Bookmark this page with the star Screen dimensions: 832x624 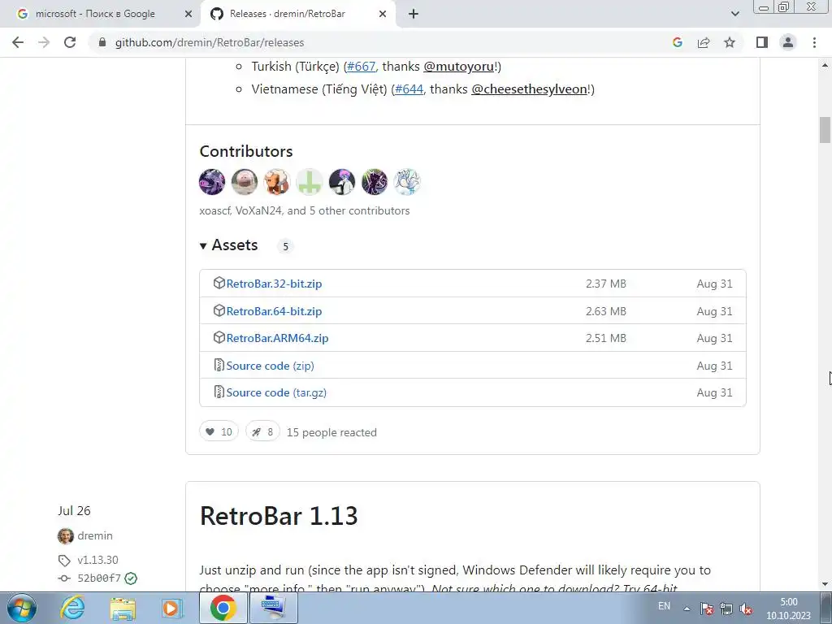click(730, 42)
